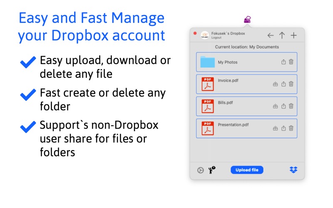333x208 pixels.
Task: Download Bills.pdf
Action: click(x=275, y=106)
